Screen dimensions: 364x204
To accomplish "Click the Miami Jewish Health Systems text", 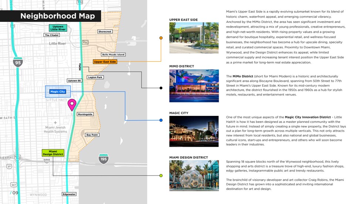I will click(x=55, y=129).
